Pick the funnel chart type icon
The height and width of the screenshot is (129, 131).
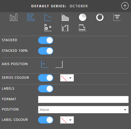[117, 17]
